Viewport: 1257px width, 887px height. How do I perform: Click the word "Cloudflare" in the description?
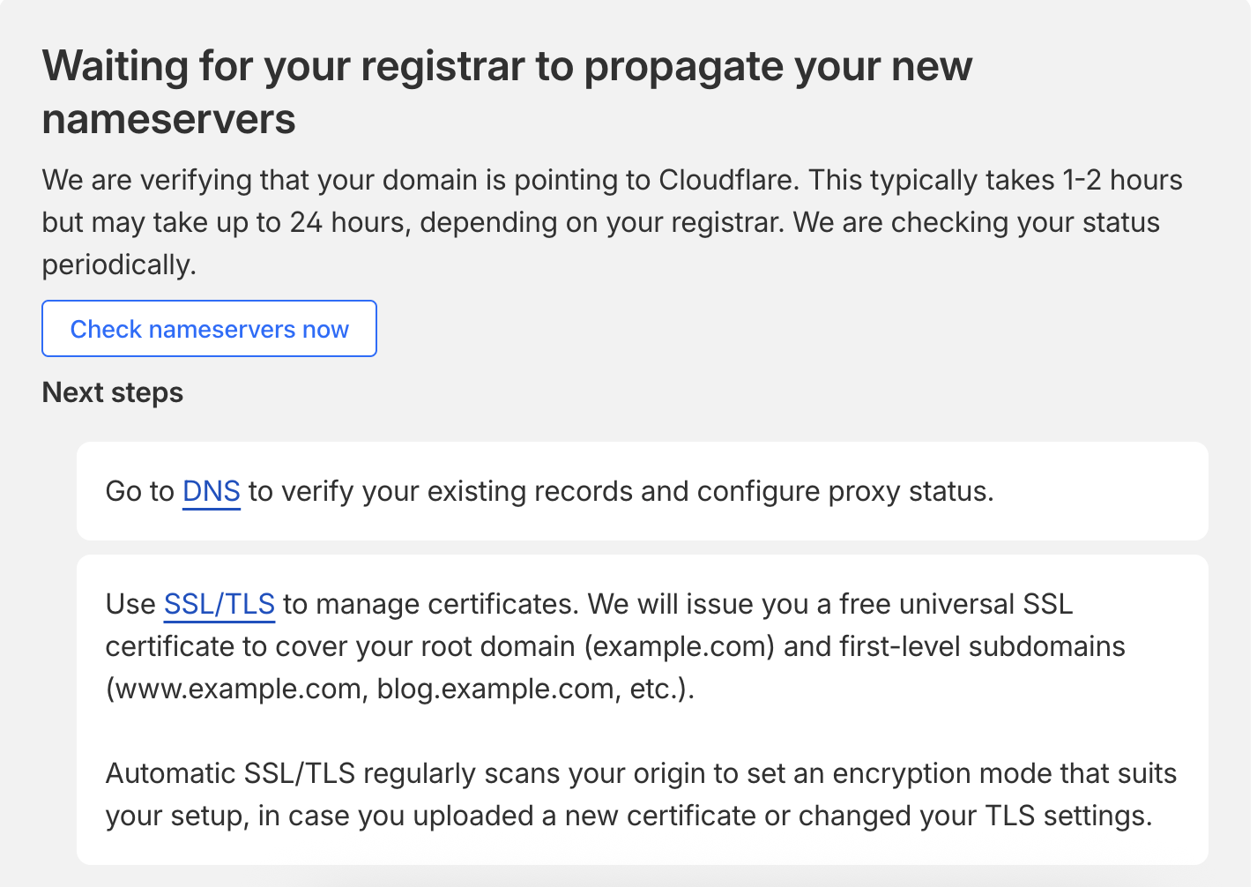(728, 180)
